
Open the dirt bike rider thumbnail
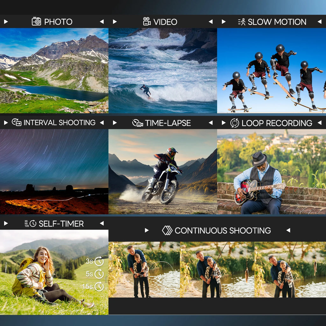click(163, 172)
